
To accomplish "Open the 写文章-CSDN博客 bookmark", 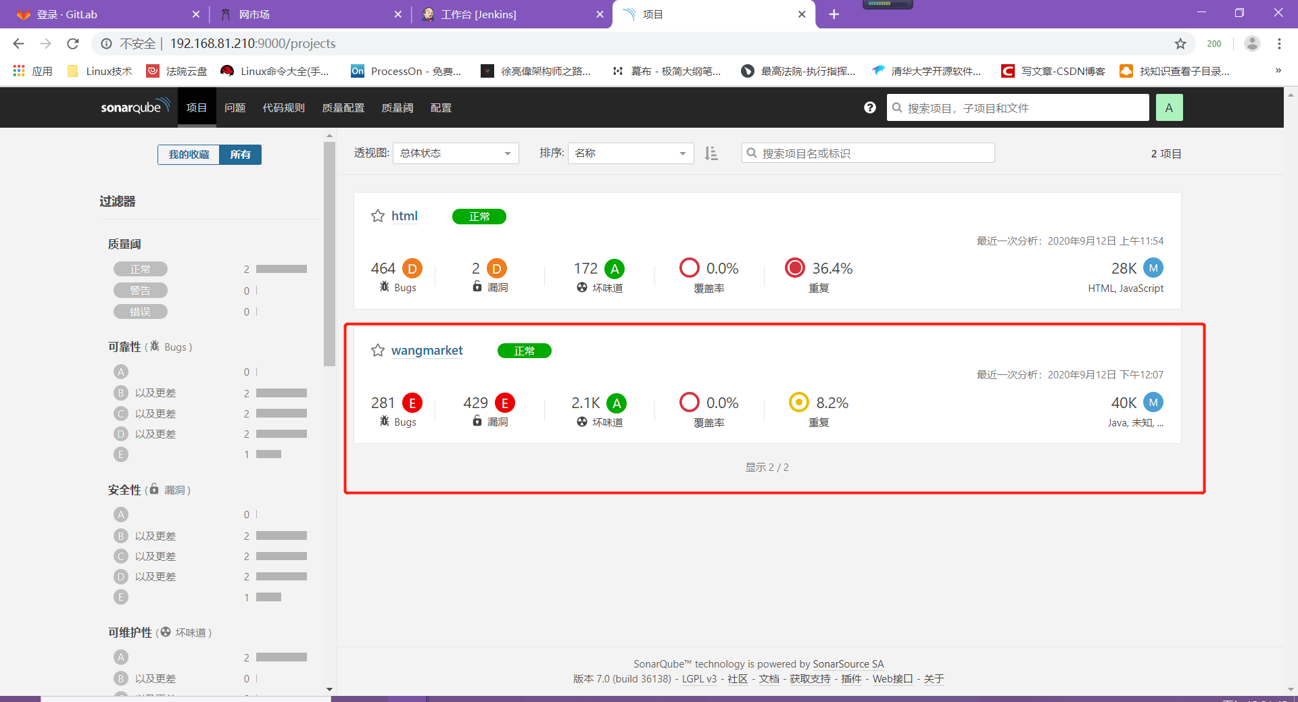I will pyautogui.click(x=1053, y=71).
